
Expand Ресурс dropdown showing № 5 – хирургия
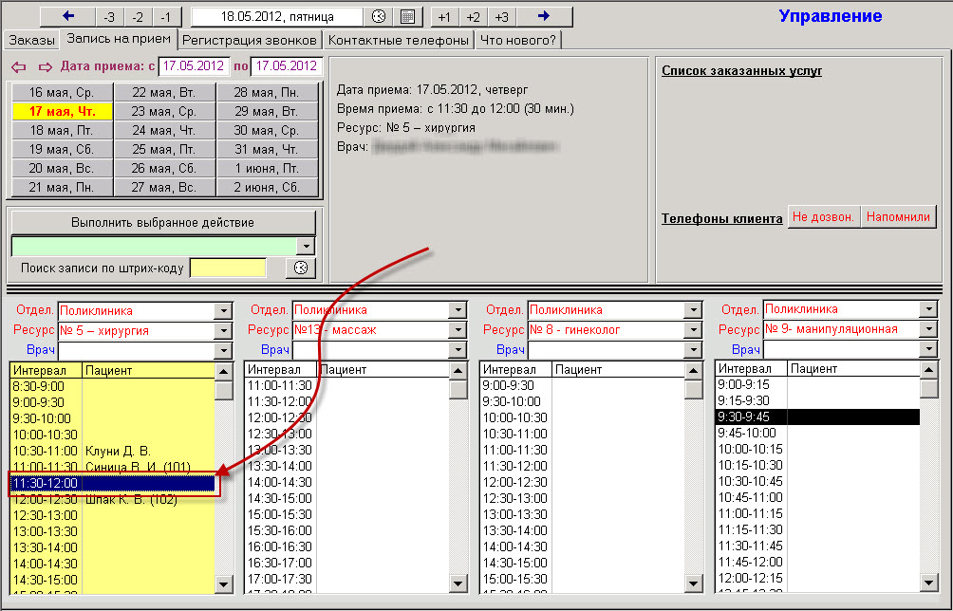click(223, 330)
